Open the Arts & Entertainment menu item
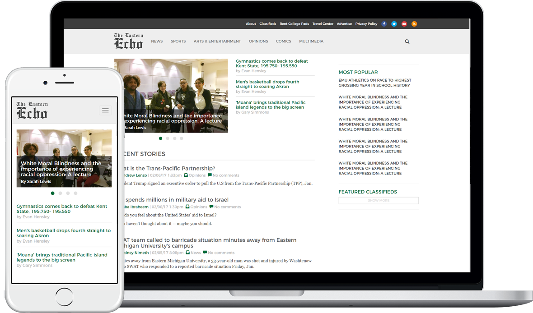533x313 pixels. tap(217, 41)
